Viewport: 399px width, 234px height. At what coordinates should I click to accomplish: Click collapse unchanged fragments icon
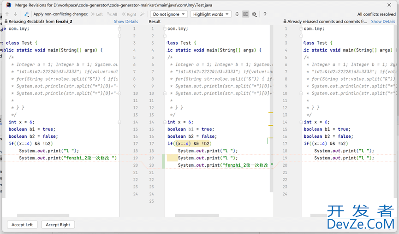[x=237, y=14]
